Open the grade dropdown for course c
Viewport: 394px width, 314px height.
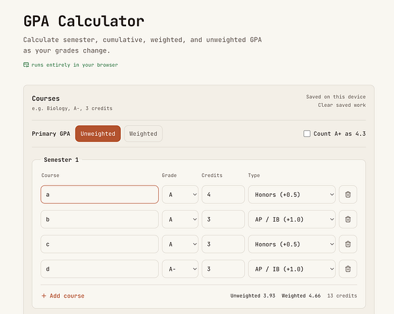(180, 244)
